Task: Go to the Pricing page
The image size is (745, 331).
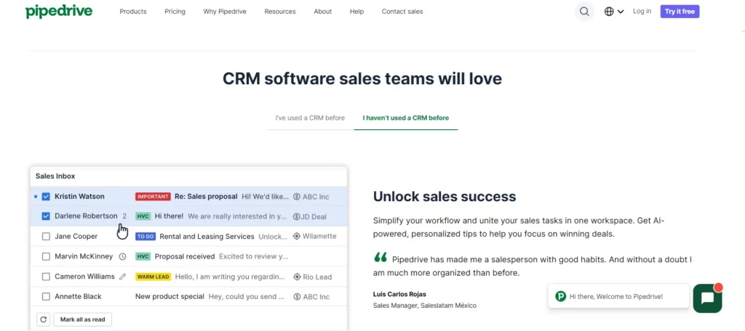Action: click(x=175, y=12)
